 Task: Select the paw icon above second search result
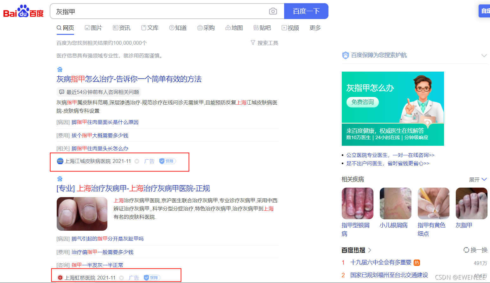click(60, 179)
